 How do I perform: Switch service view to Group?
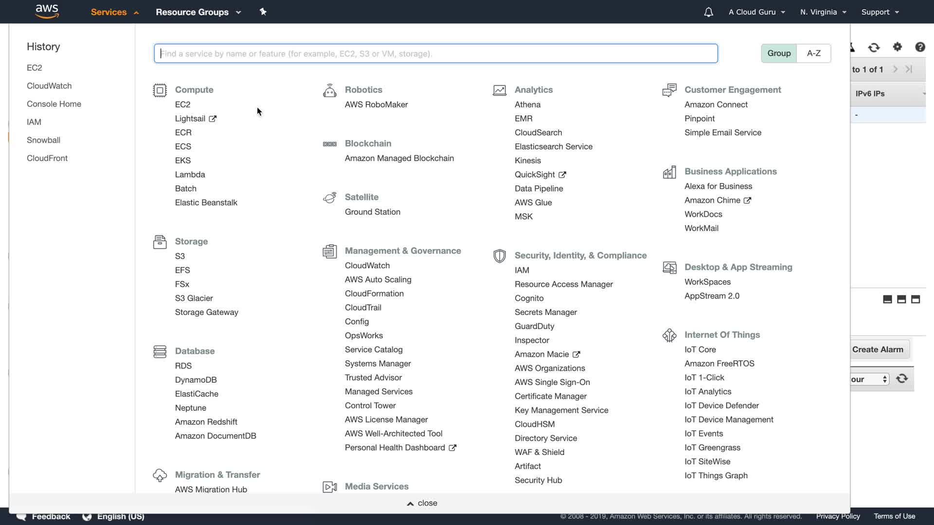tap(779, 53)
